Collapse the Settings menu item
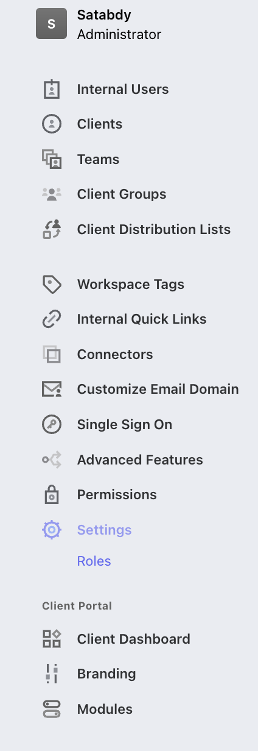The height and width of the screenshot is (751, 258). click(x=104, y=530)
